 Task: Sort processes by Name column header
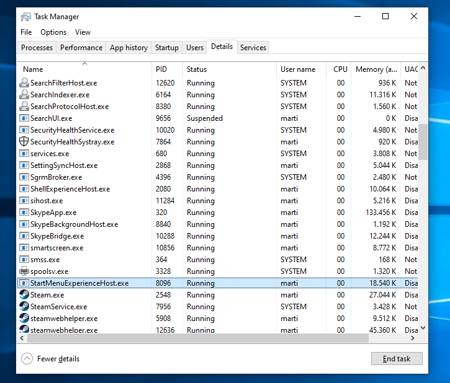(33, 69)
